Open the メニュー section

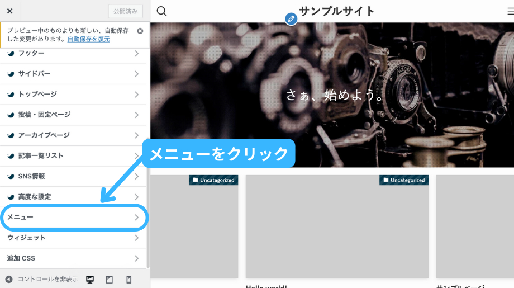tap(73, 217)
